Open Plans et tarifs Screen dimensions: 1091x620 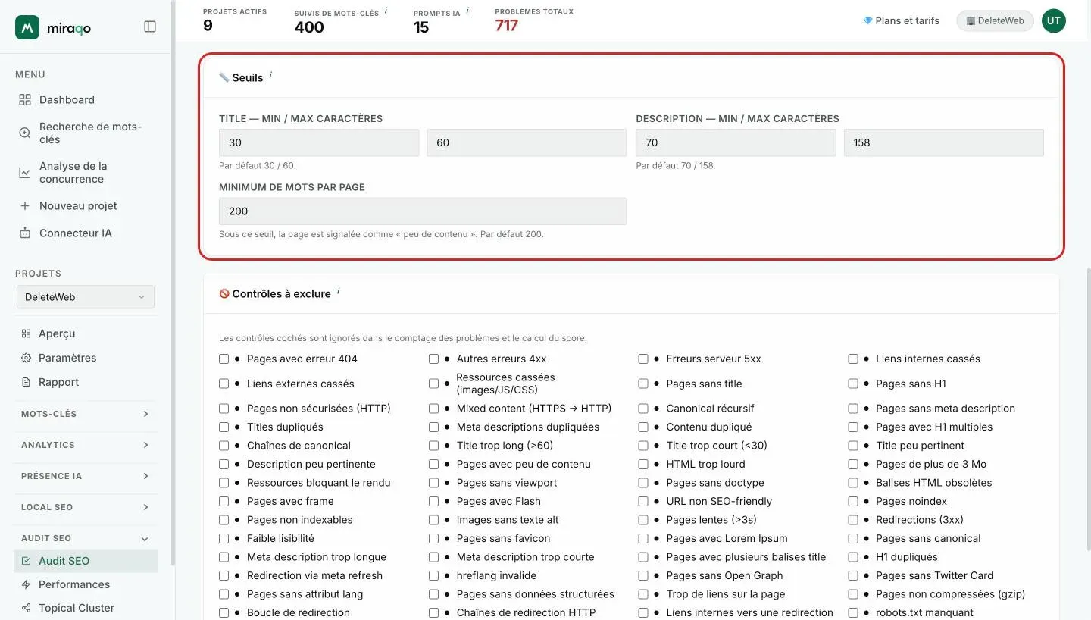point(901,21)
